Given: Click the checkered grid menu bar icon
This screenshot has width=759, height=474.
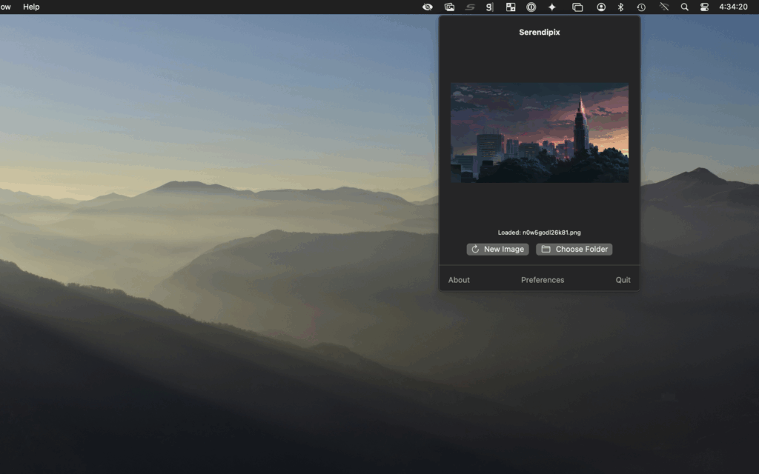Looking at the screenshot, I should (511, 7).
